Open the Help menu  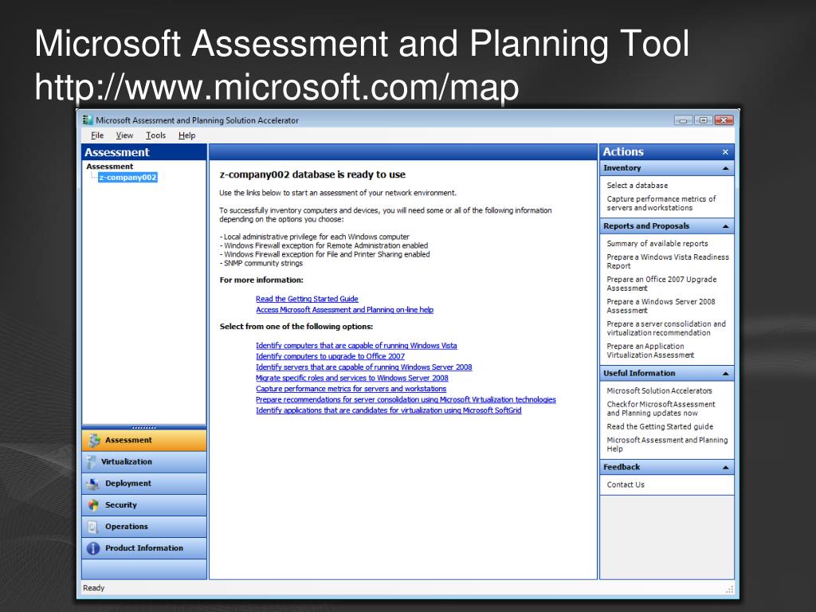186,135
